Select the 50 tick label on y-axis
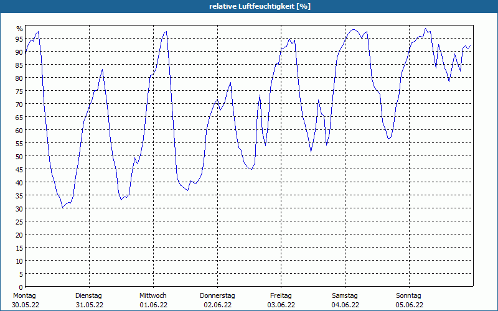Screen dimensions: 498x311 click(19, 156)
